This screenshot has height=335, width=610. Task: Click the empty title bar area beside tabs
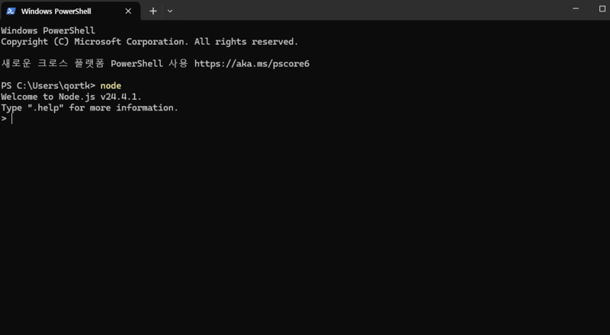click(x=370, y=10)
